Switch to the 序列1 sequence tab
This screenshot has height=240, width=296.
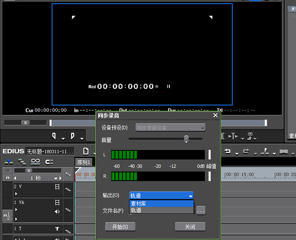[x=83, y=162]
